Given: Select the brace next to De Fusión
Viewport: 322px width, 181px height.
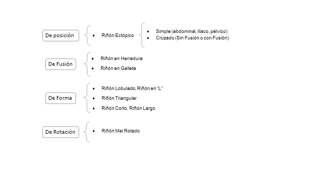Looking at the screenshot, I should tap(89, 64).
